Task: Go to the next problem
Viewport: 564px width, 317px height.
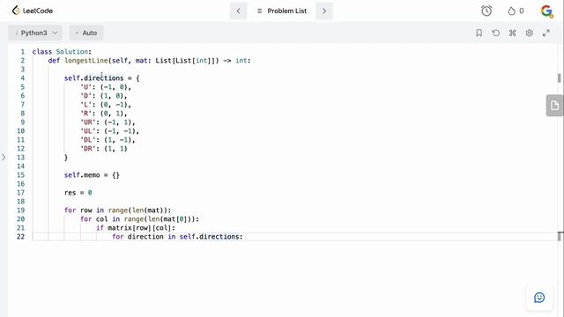Action: (x=324, y=11)
